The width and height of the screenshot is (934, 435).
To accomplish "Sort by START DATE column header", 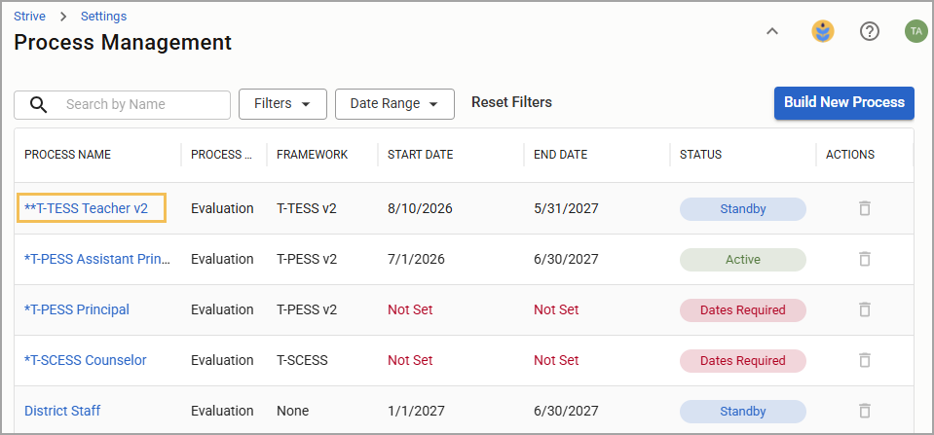I will click(421, 155).
